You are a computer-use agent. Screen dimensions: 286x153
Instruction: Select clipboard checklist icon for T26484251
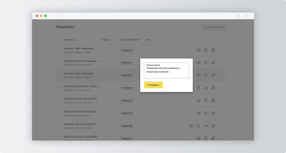click(206, 75)
